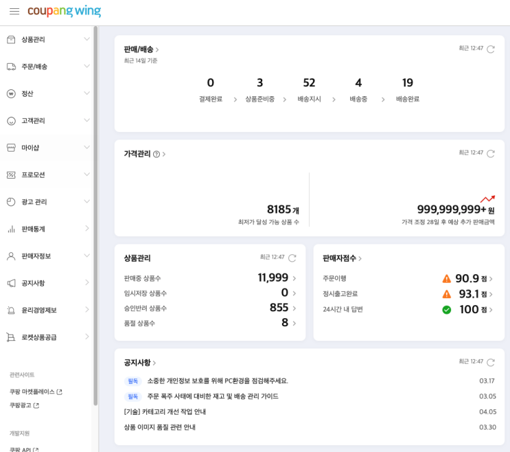Click the 판매자정보 person icon
This screenshot has height=452, width=510.
[x=11, y=256]
